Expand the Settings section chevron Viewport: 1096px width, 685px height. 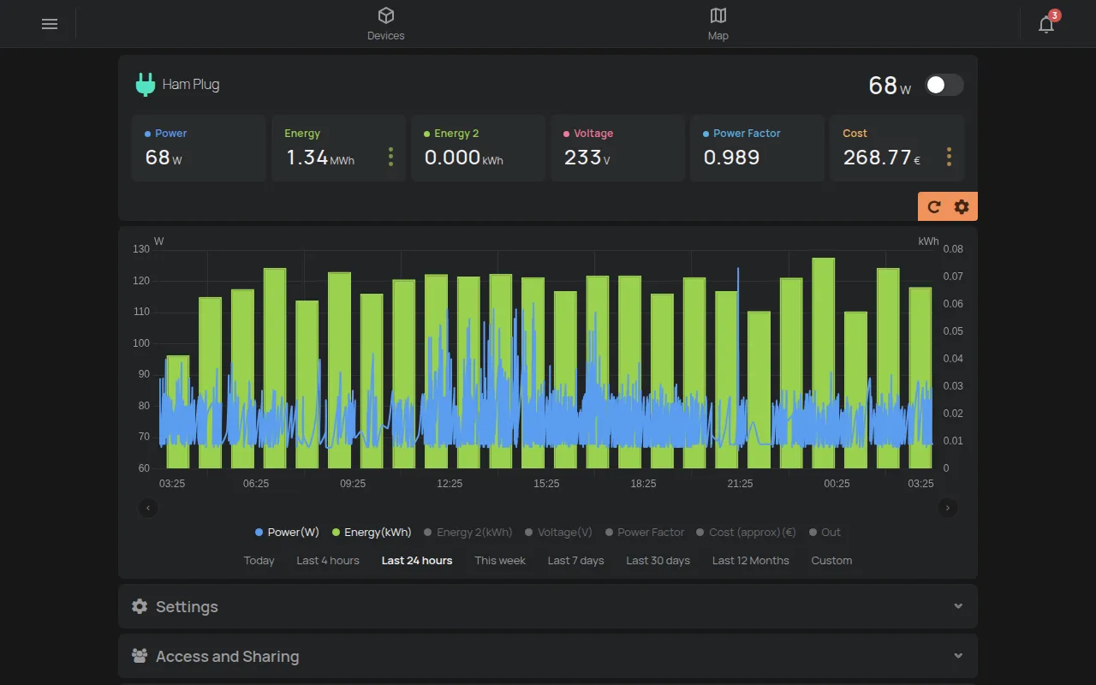click(958, 606)
